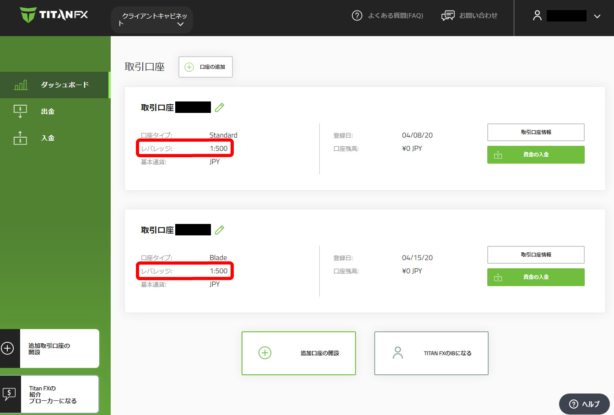Click the 入金 deposit icon
Image resolution: width=614 pixels, height=415 pixels.
click(20, 138)
